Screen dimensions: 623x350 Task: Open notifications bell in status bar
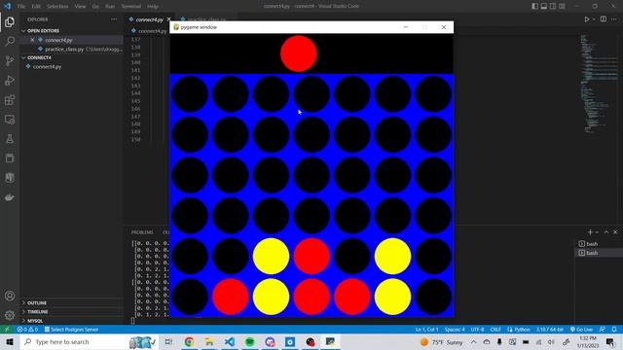pyautogui.click(x=614, y=330)
